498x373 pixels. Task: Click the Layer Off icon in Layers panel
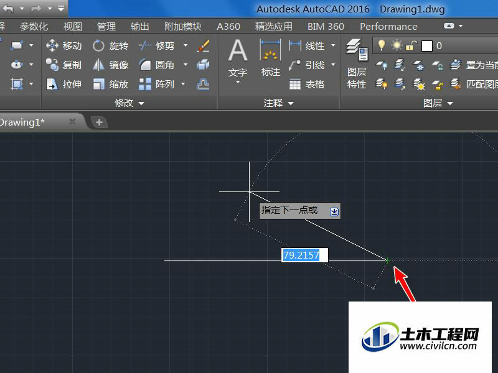pyautogui.click(x=382, y=65)
